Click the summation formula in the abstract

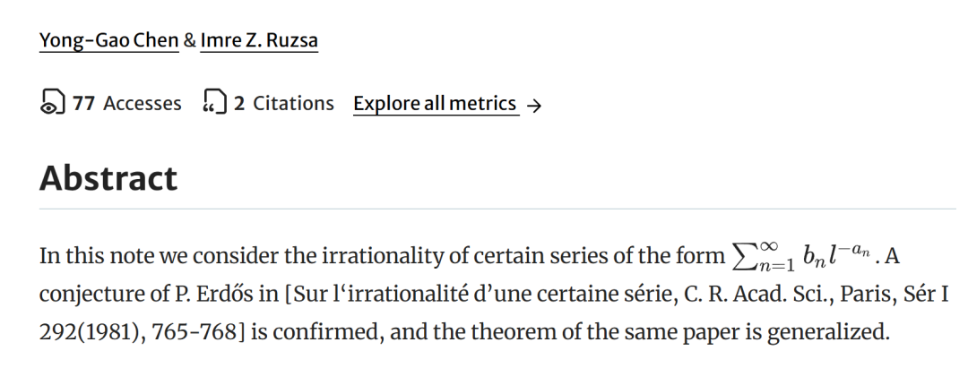pos(802,256)
